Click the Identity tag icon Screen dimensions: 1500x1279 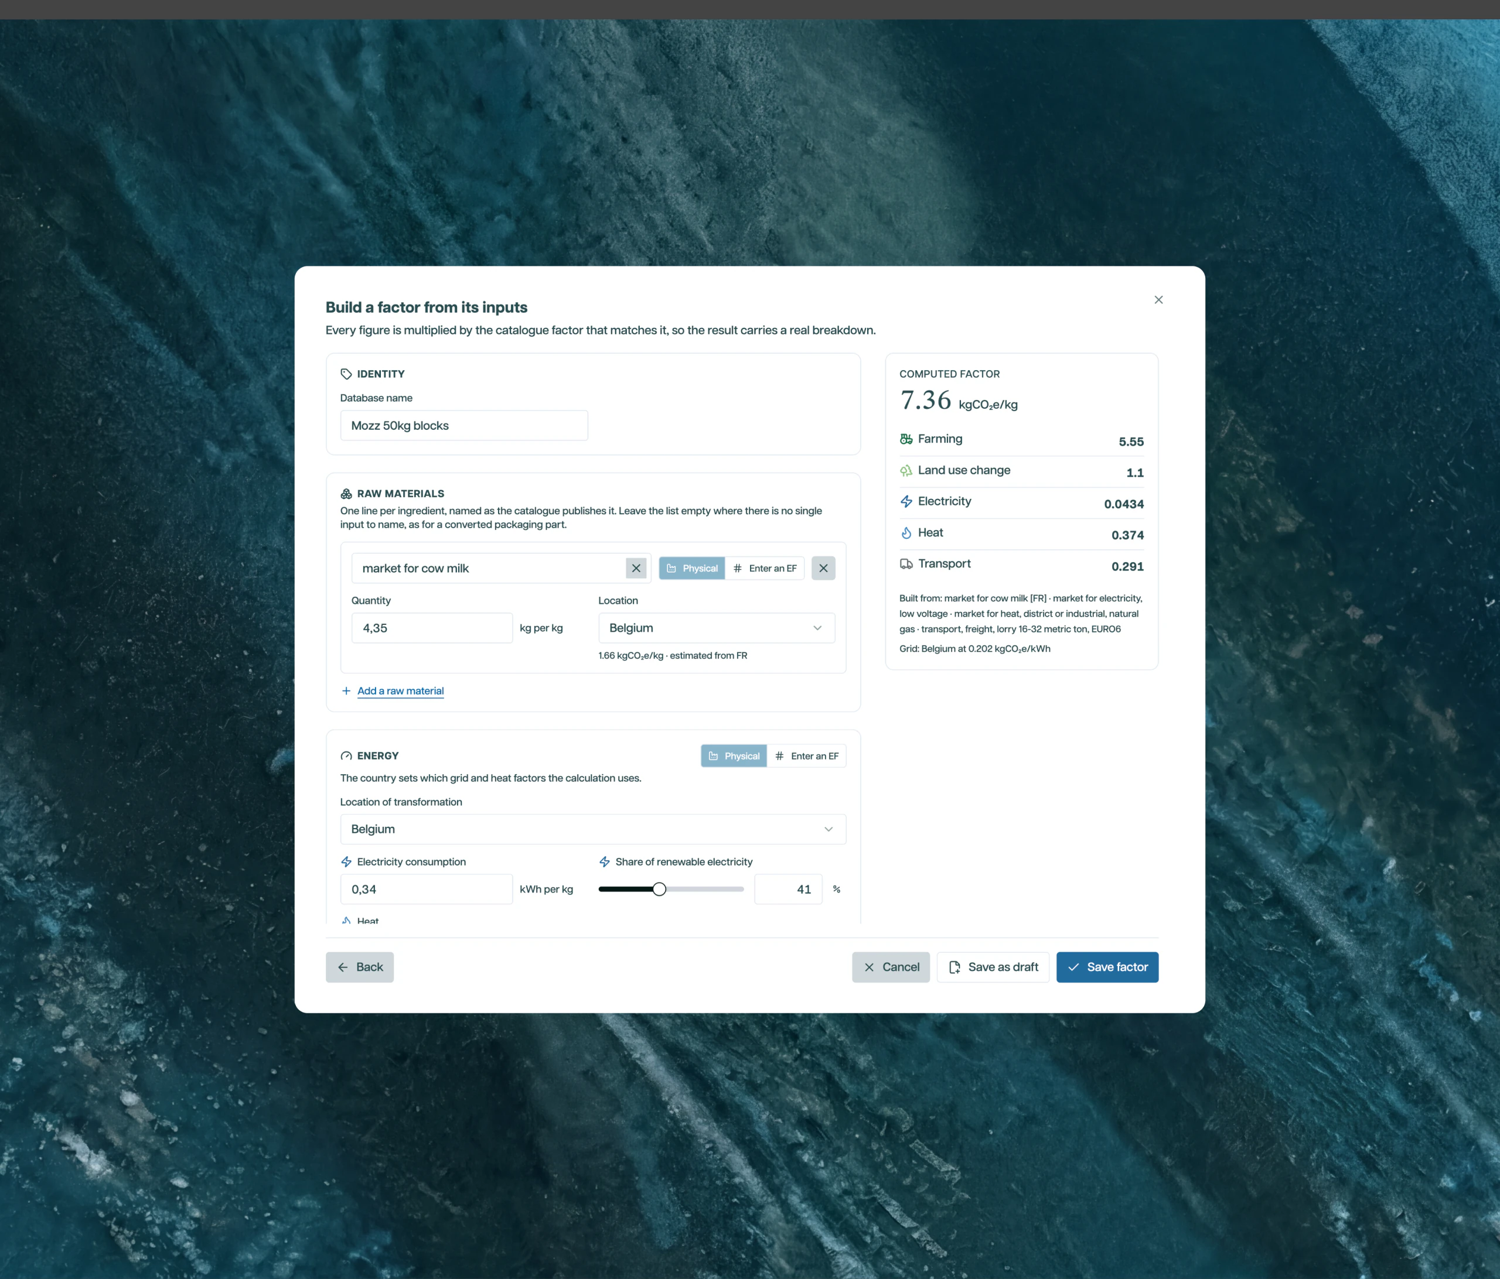[346, 374]
